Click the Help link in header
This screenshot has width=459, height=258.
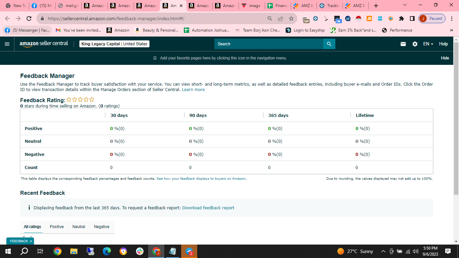point(444,44)
